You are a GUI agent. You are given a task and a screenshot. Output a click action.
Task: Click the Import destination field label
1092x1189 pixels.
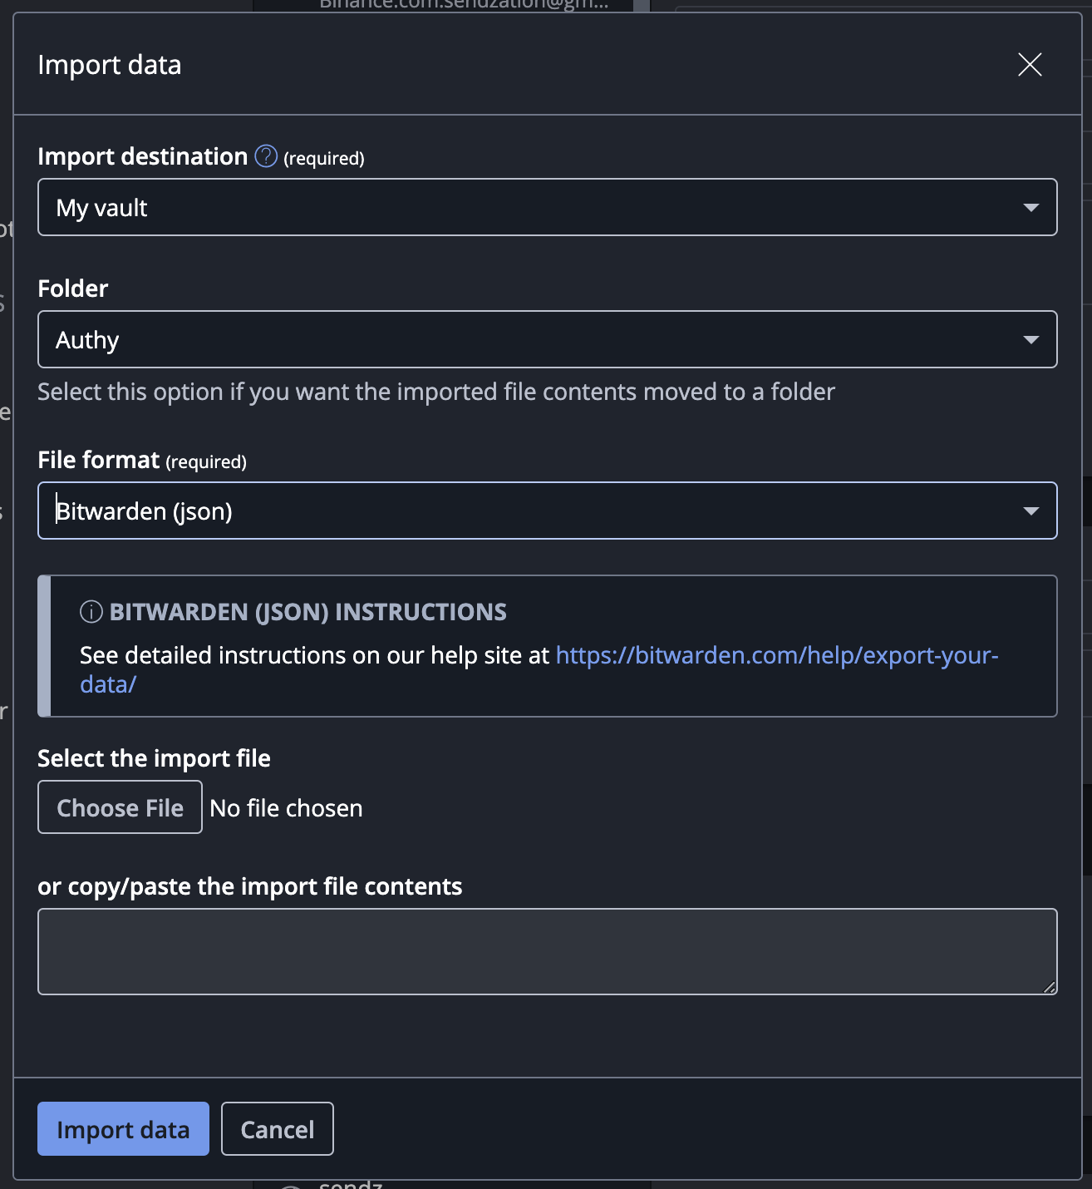[142, 156]
